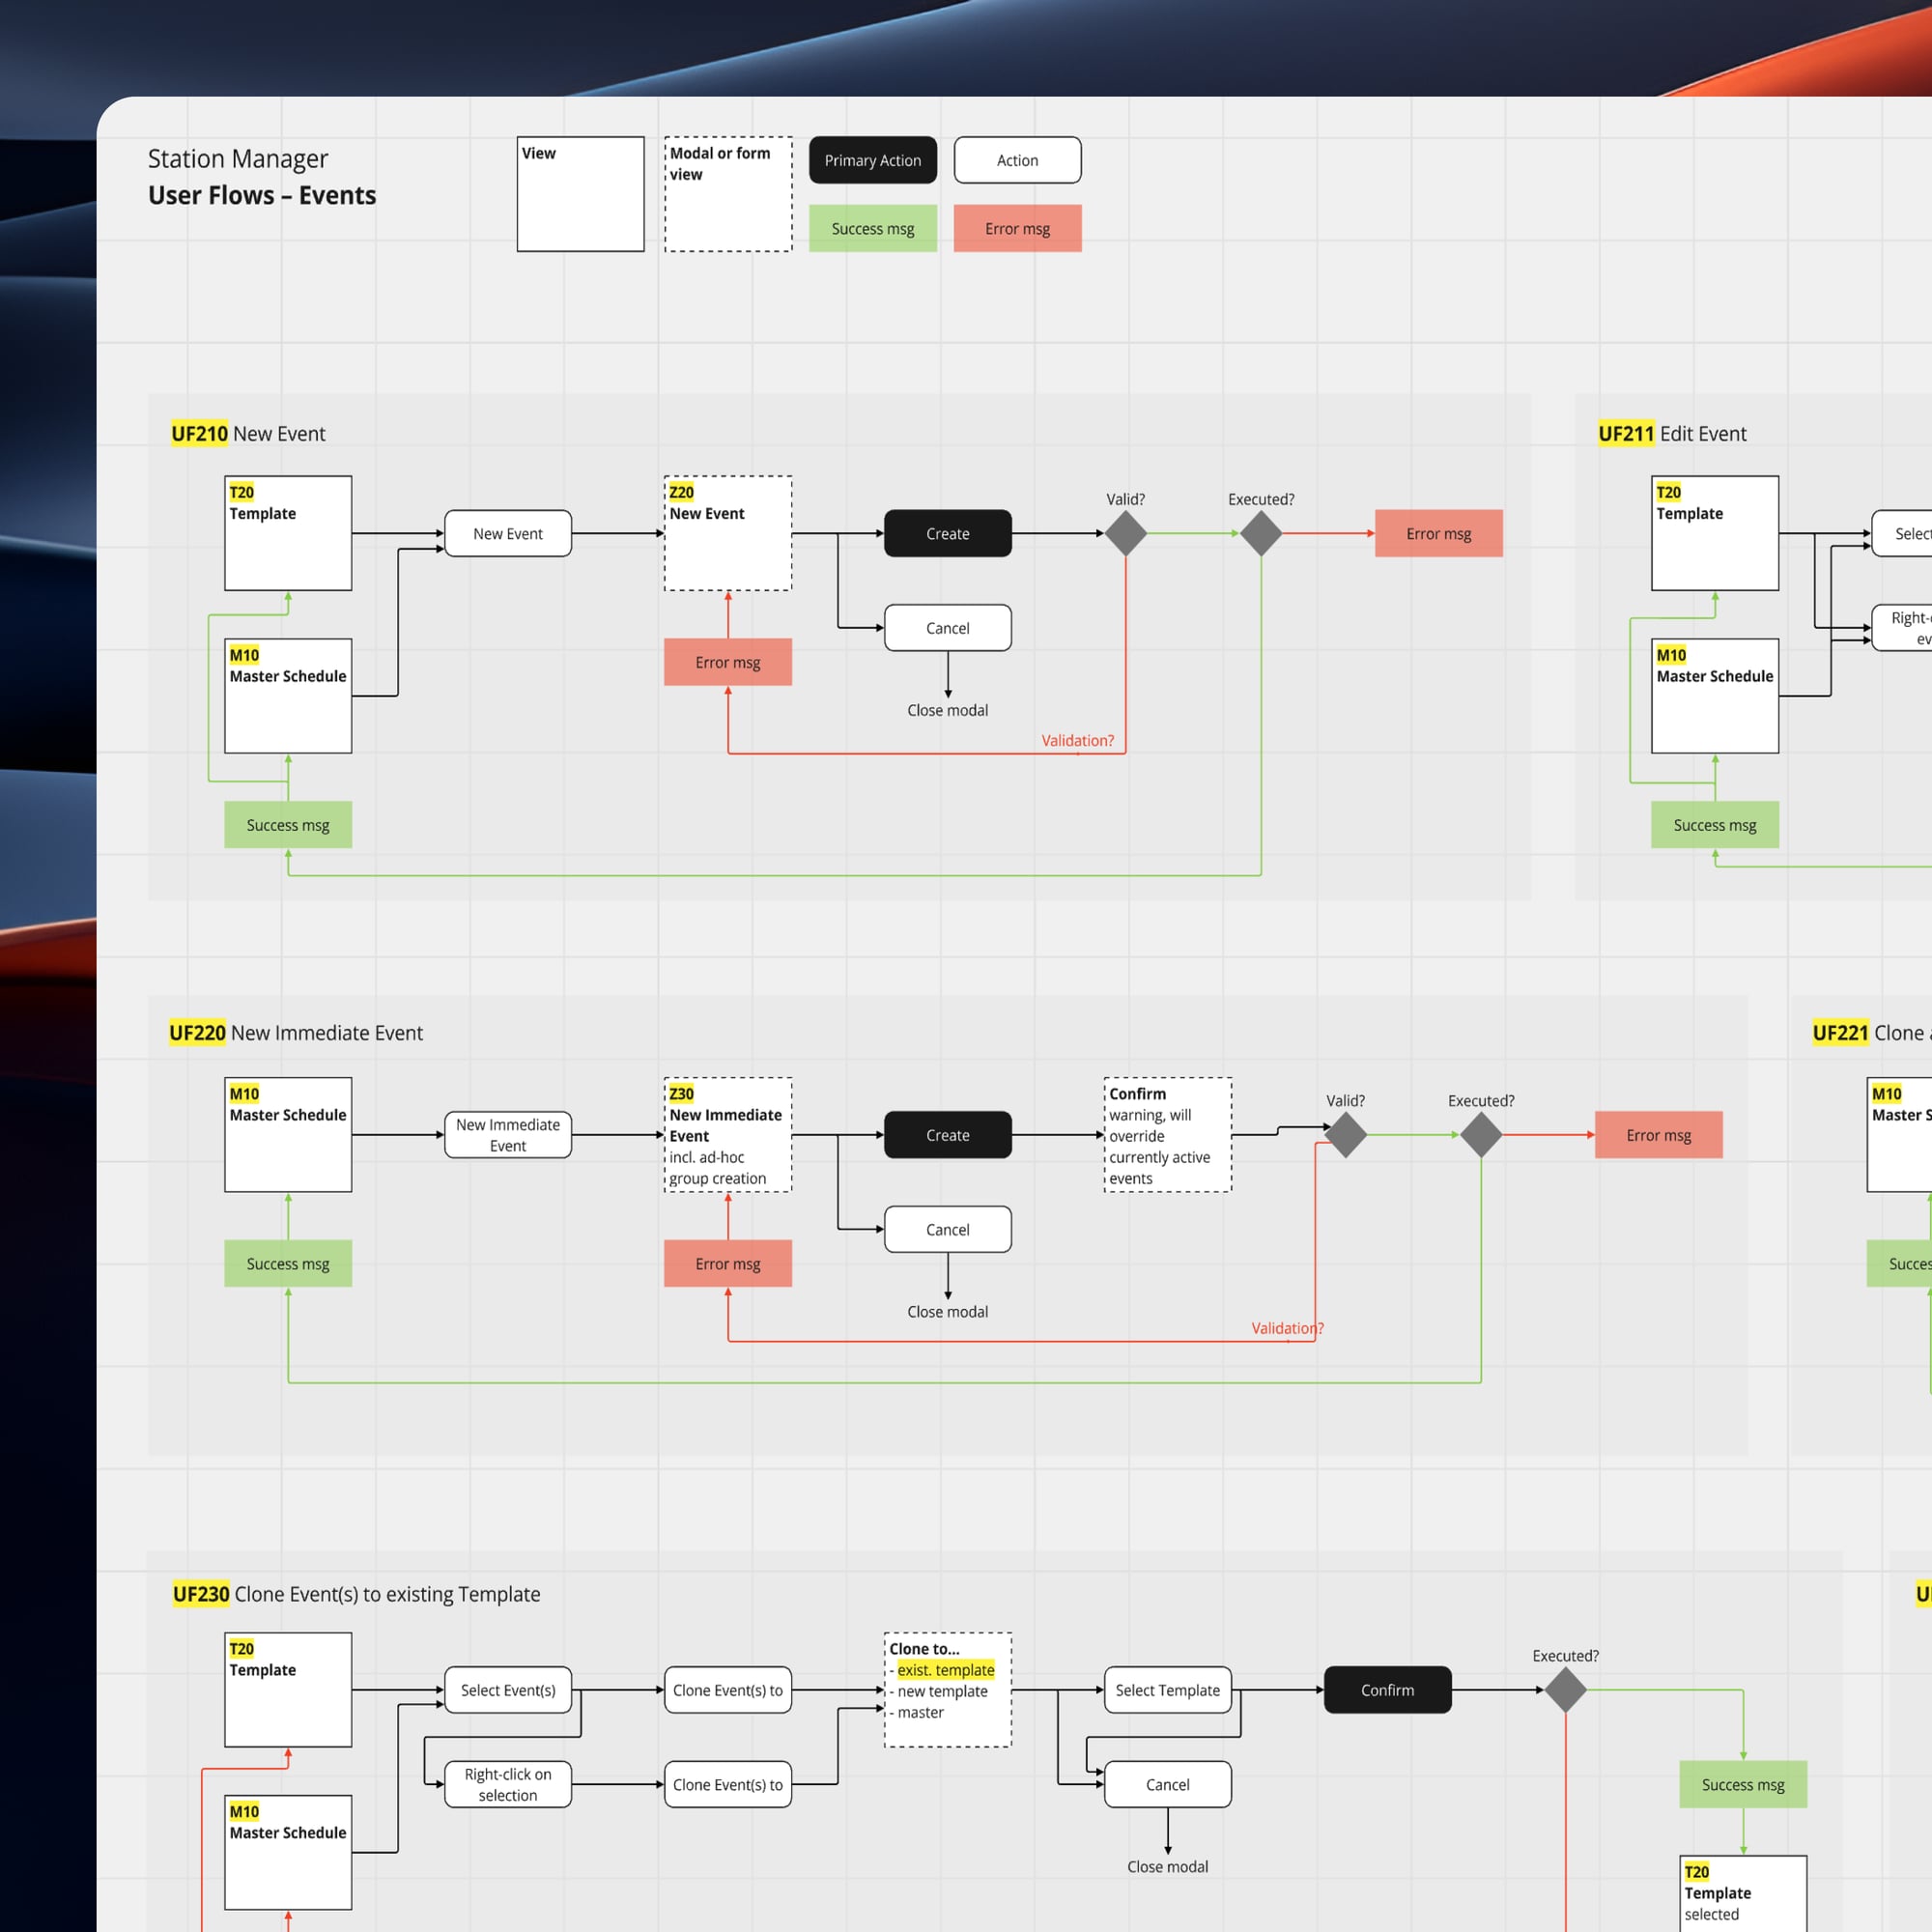Select the Executed? diamond in the UF210 flow

tap(1261, 533)
